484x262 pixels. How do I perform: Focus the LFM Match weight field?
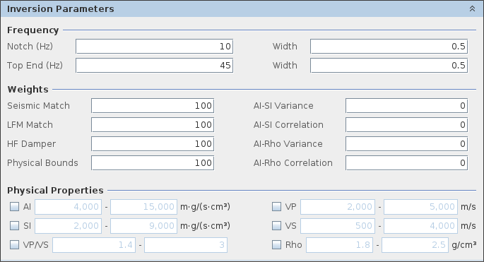pos(153,125)
